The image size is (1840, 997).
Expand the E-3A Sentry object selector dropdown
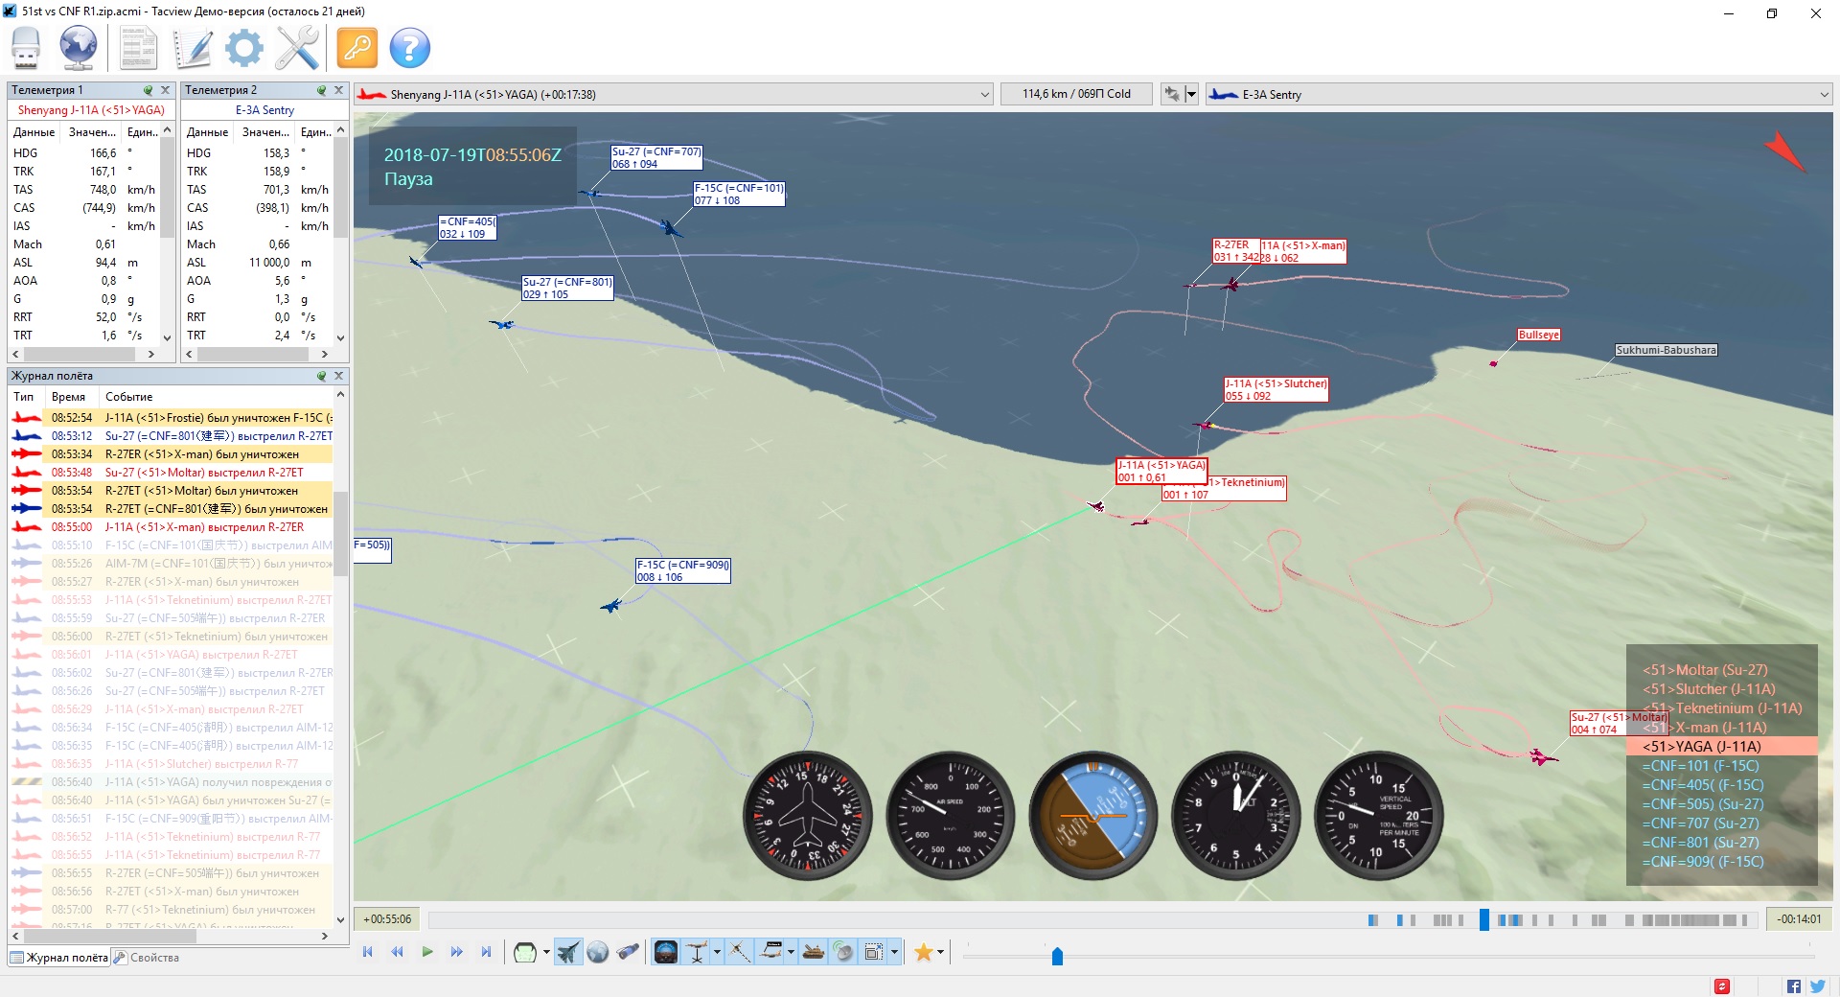(x=1824, y=94)
